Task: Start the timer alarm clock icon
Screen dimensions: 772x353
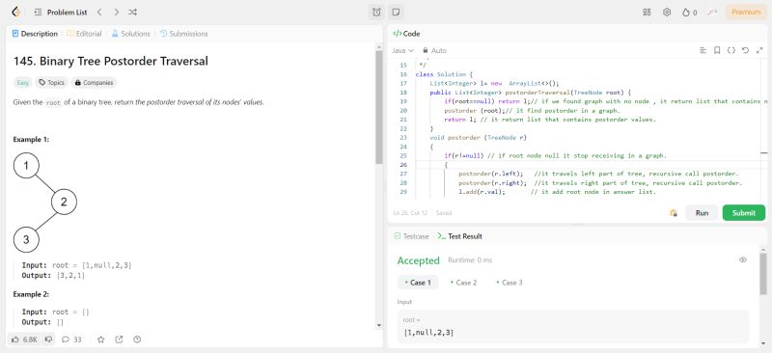Action: 376,13
